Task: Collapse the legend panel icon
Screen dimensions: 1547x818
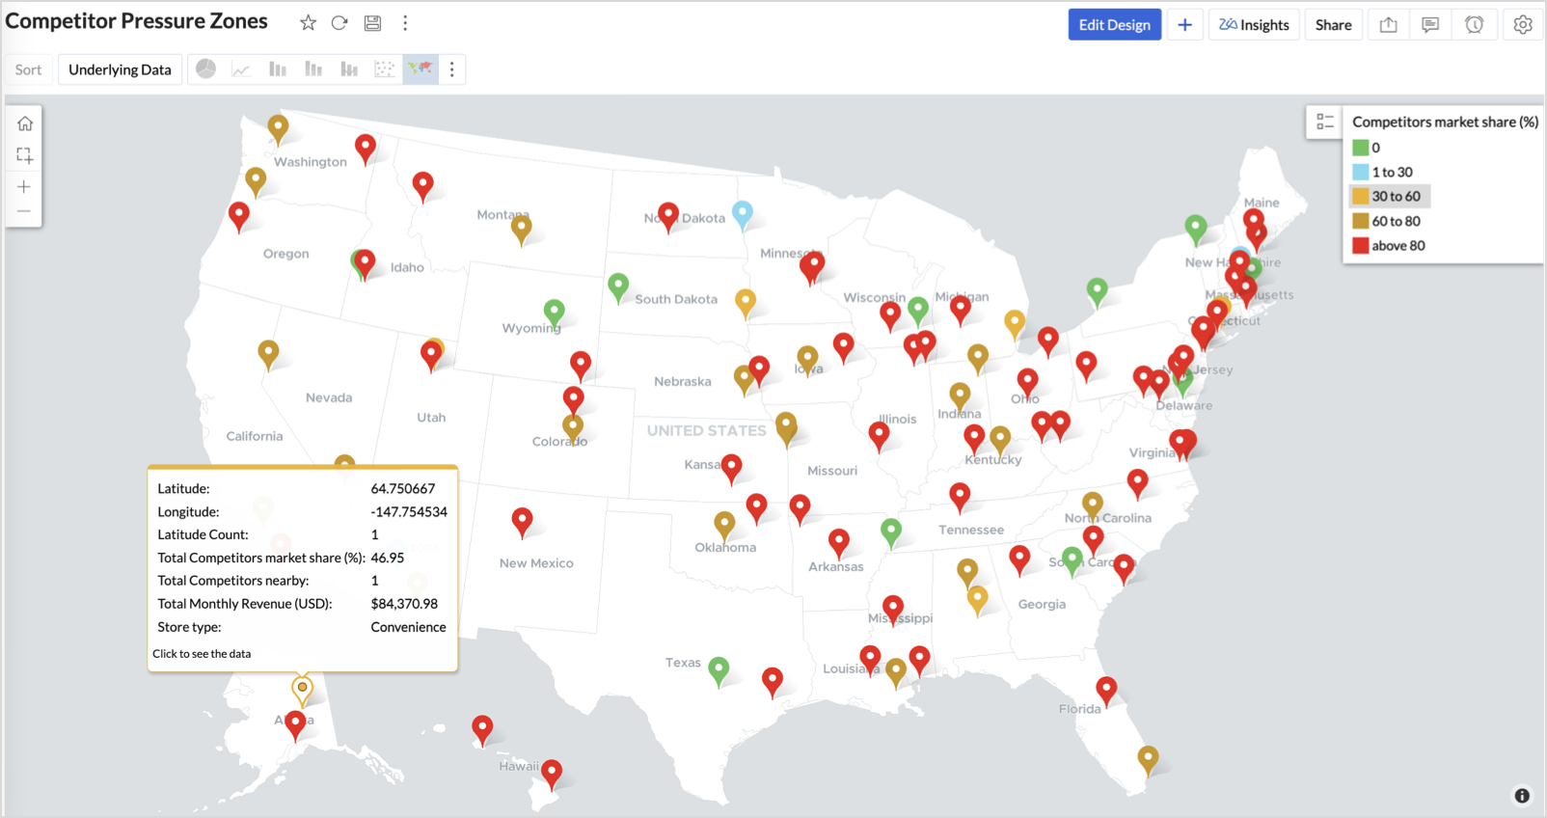Action: pos(1325,122)
